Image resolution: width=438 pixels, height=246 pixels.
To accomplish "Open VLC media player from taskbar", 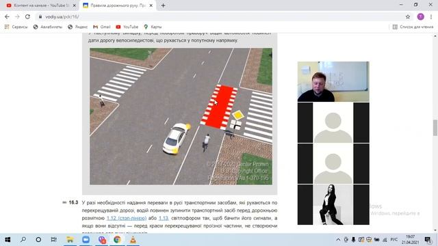I will click(133, 240).
